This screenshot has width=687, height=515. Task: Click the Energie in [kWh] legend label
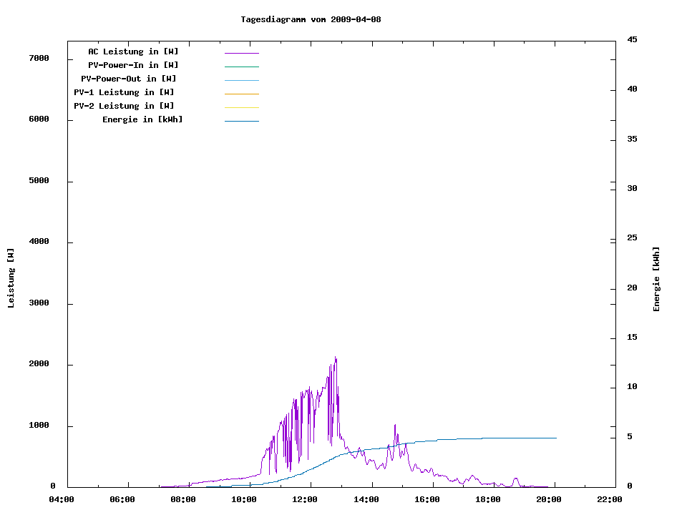pos(142,119)
